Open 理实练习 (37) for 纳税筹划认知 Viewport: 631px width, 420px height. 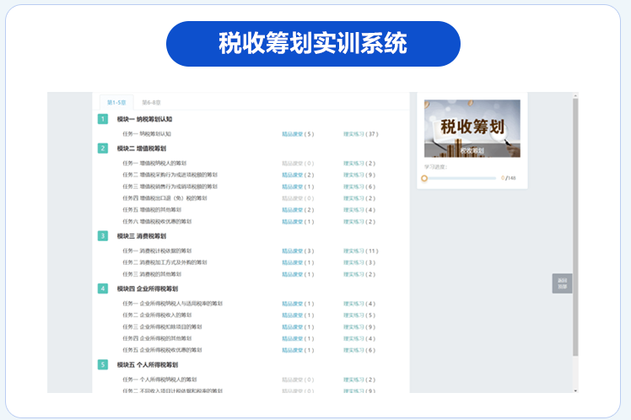click(360, 134)
